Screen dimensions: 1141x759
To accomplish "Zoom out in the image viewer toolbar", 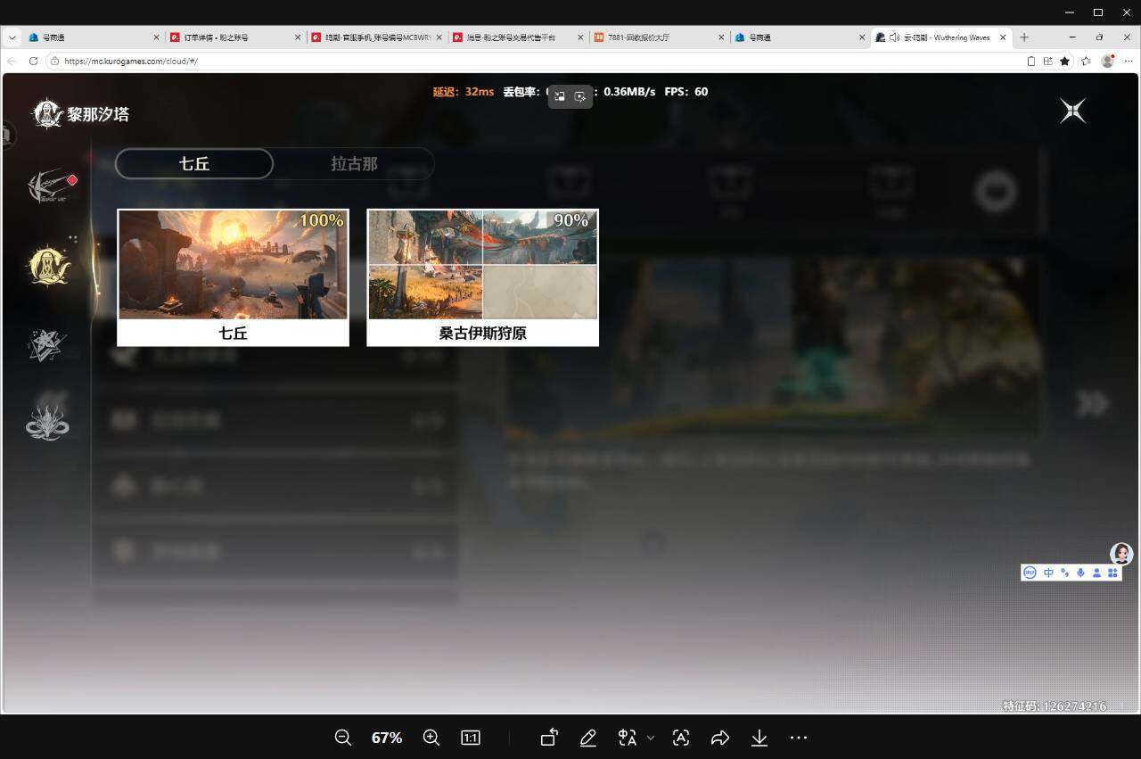I will (342, 738).
